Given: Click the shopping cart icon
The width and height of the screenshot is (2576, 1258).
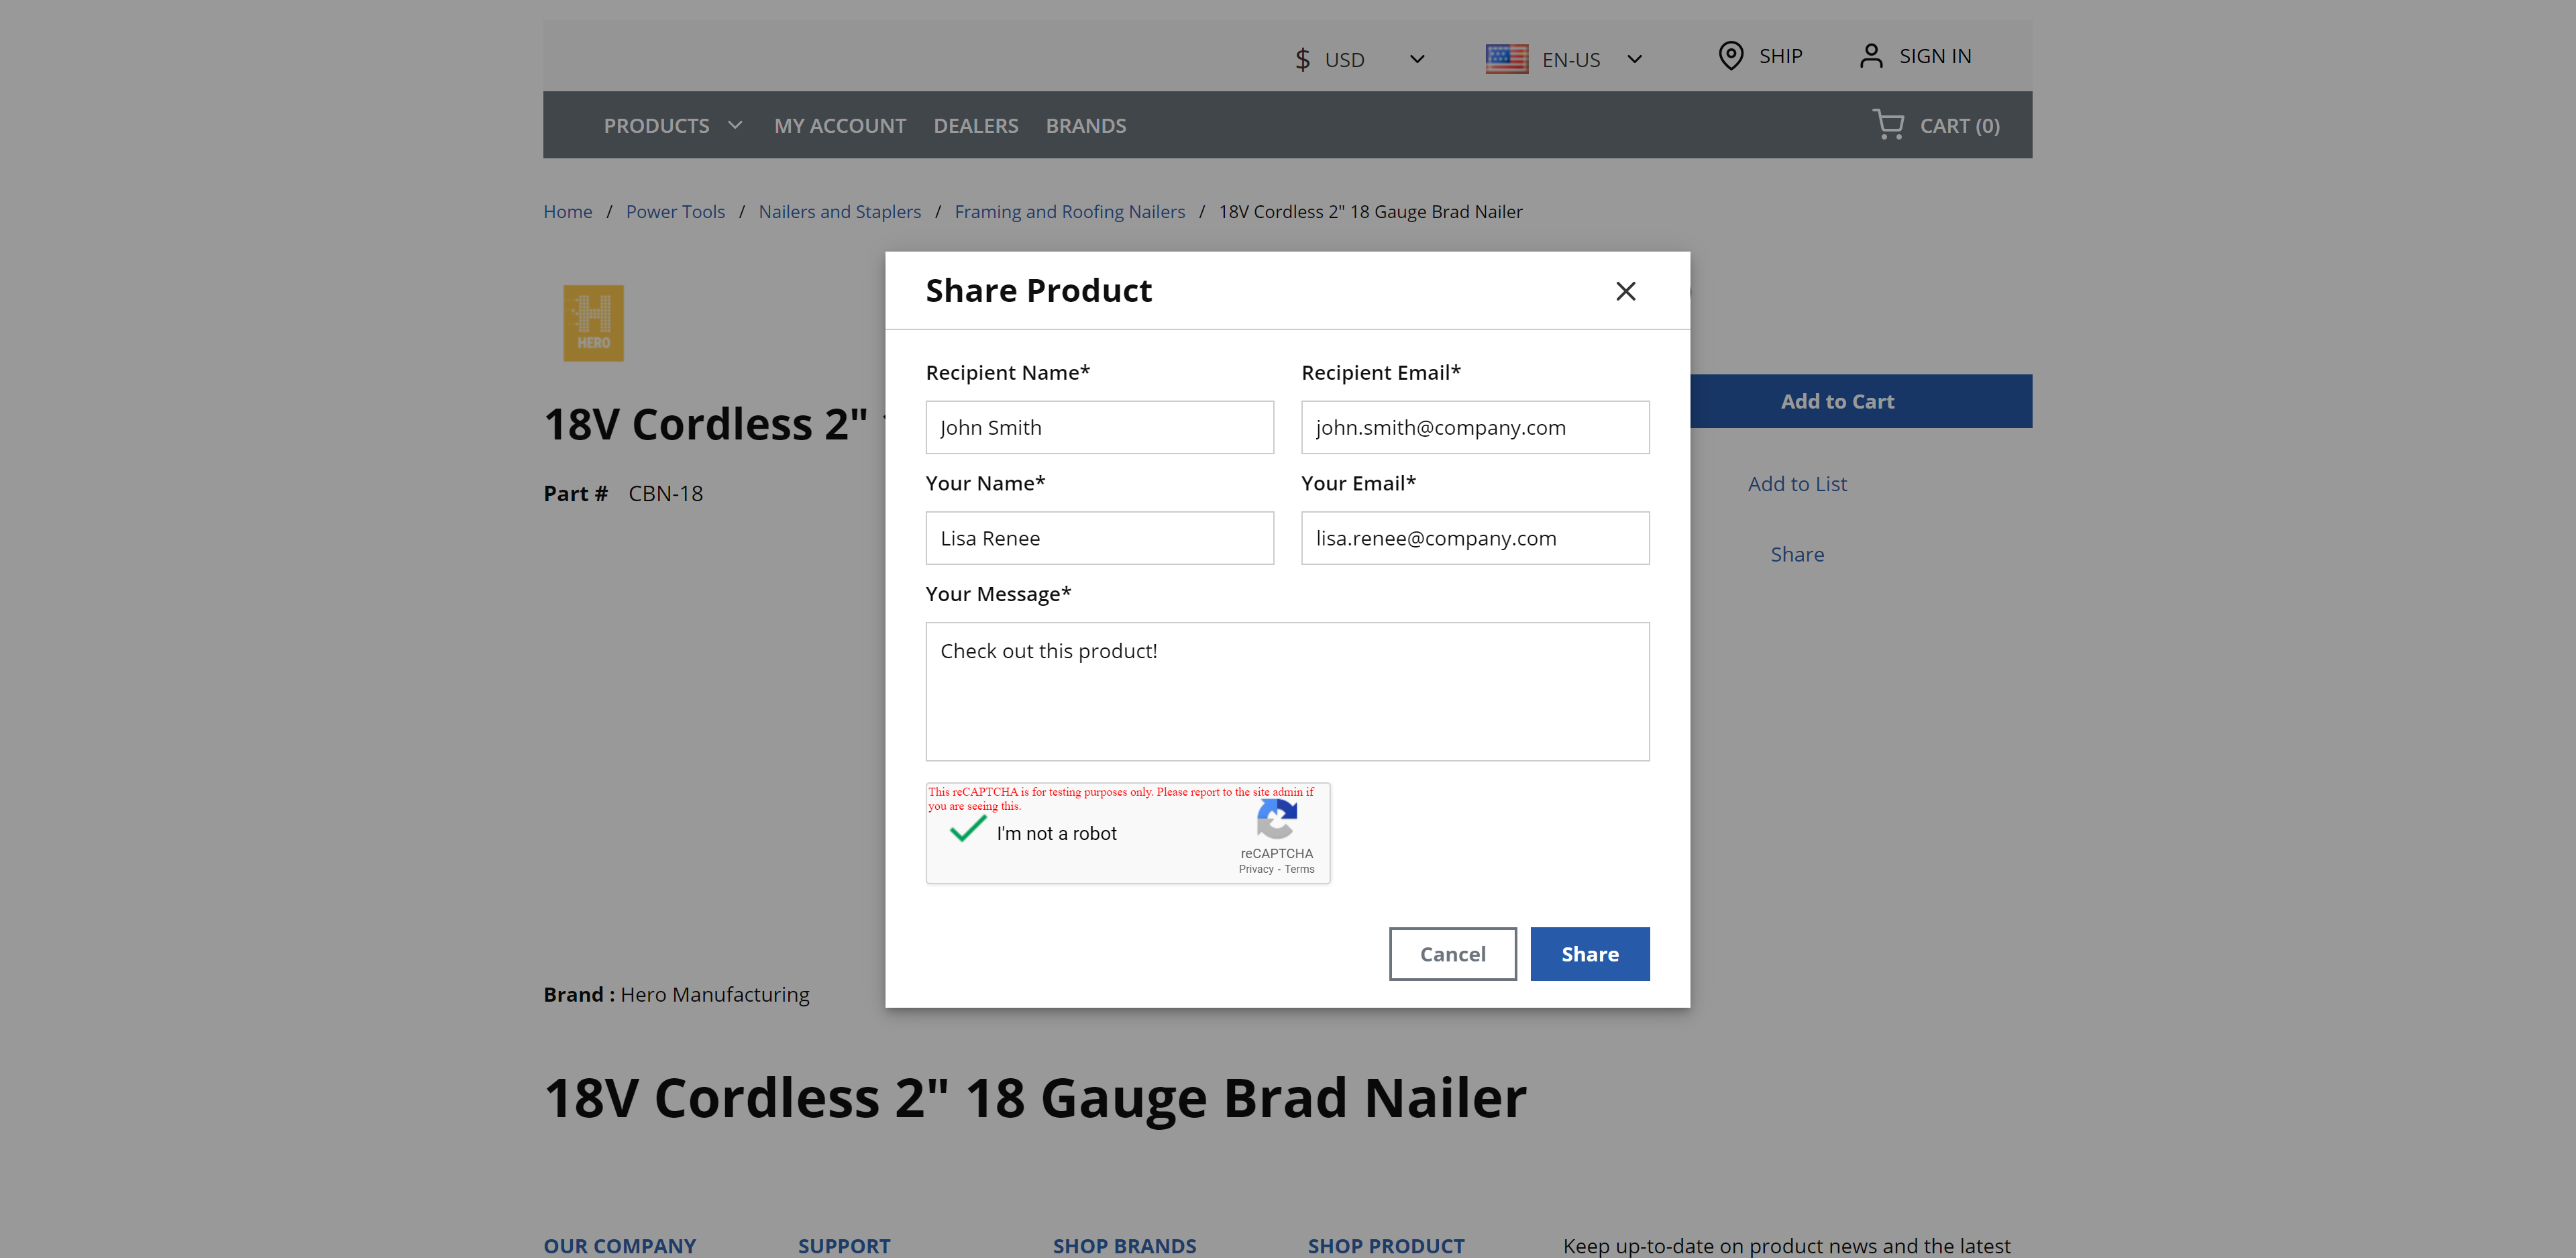Looking at the screenshot, I should click(1888, 124).
